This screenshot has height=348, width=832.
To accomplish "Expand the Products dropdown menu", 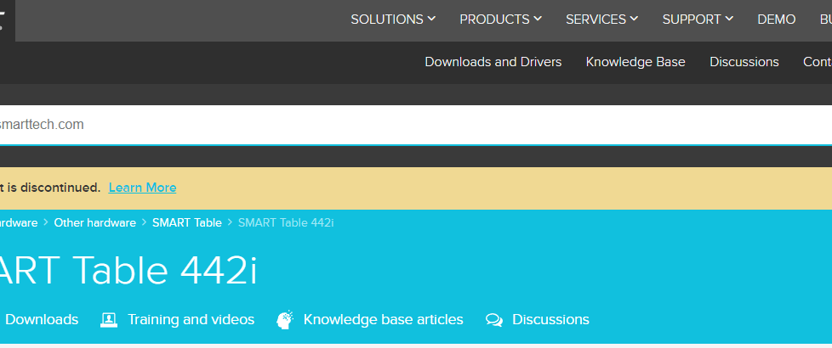I will point(500,20).
